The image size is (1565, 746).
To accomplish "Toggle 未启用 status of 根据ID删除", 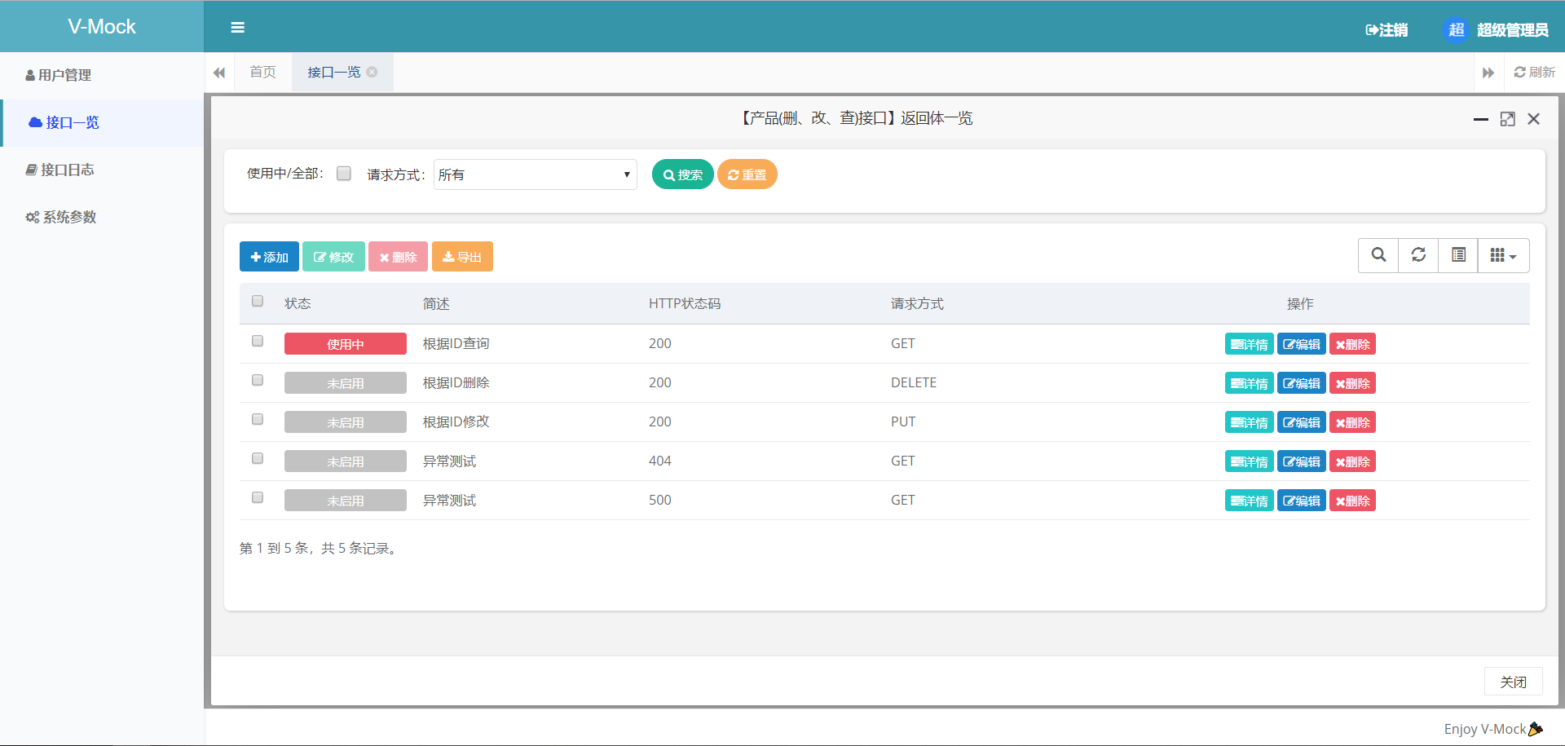I will (346, 383).
